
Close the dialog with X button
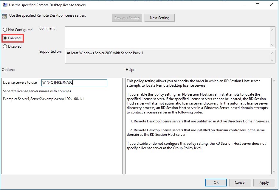271,5
